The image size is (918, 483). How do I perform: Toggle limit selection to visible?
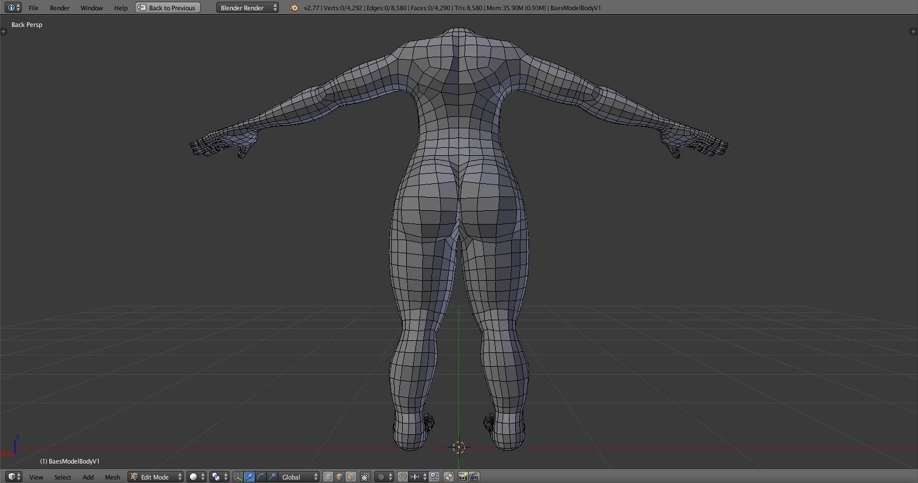(365, 477)
